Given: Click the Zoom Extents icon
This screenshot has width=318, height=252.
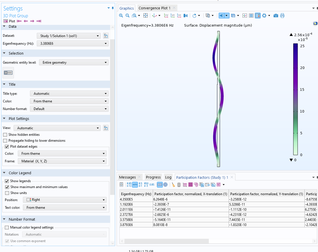Looking at the screenshot, I should (145, 16).
